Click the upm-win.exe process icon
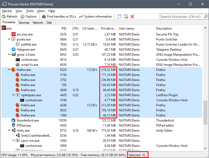This screenshot has height=158, width=209. [x=18, y=140]
